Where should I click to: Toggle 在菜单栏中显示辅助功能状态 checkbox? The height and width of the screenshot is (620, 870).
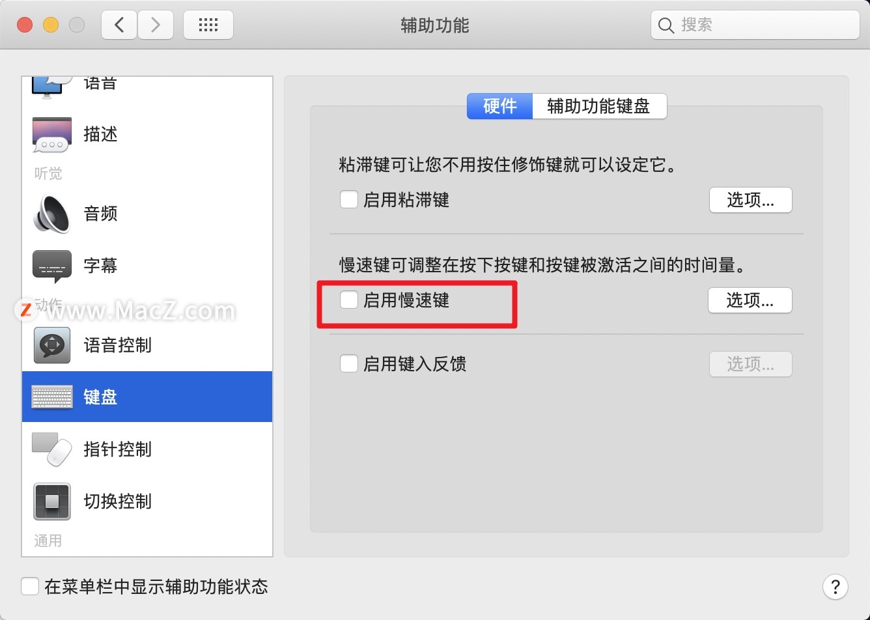tap(30, 586)
